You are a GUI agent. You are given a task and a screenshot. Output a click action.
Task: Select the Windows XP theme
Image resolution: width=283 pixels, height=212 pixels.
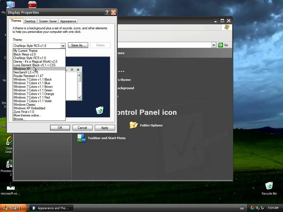pyautogui.click(x=39, y=69)
